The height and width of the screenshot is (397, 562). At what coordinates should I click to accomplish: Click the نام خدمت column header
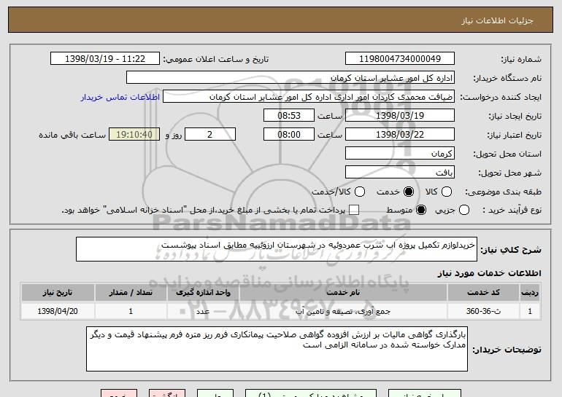pyautogui.click(x=343, y=293)
